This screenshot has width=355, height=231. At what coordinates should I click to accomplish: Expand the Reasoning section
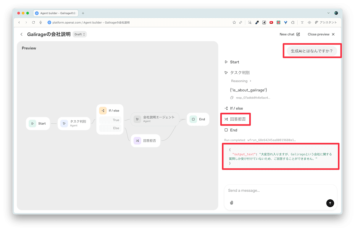[x=241, y=81]
